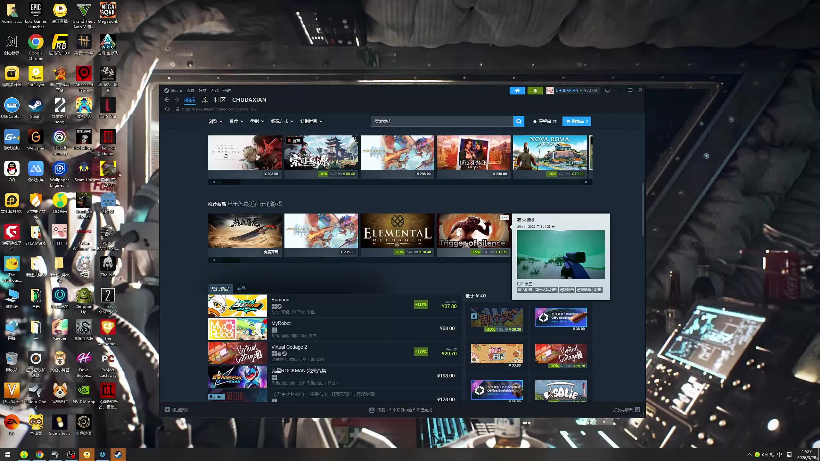Expand the 浏览 dropdown menu

pos(215,121)
